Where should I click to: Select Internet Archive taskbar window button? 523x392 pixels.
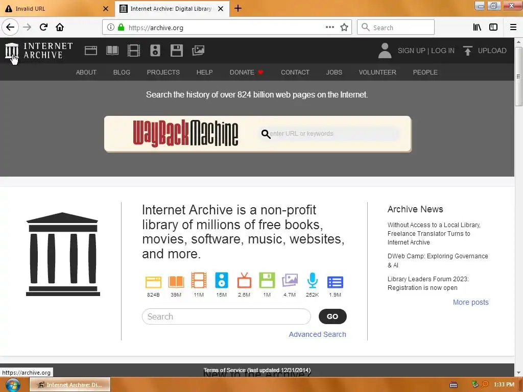tap(69, 385)
